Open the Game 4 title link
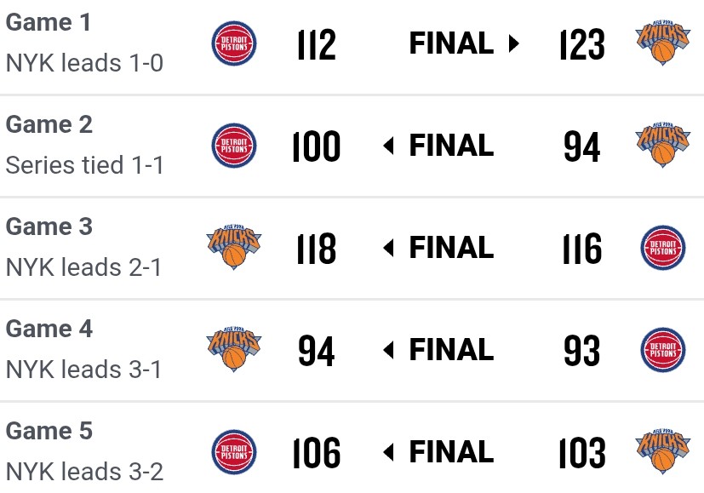 (x=49, y=329)
